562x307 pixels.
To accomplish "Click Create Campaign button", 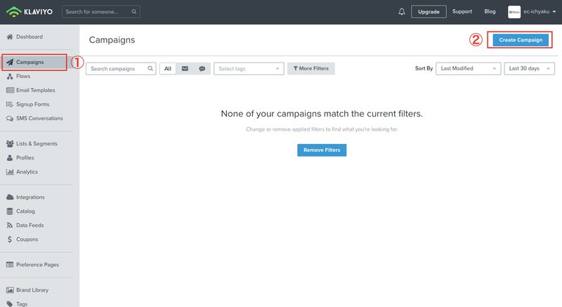I will point(521,40).
